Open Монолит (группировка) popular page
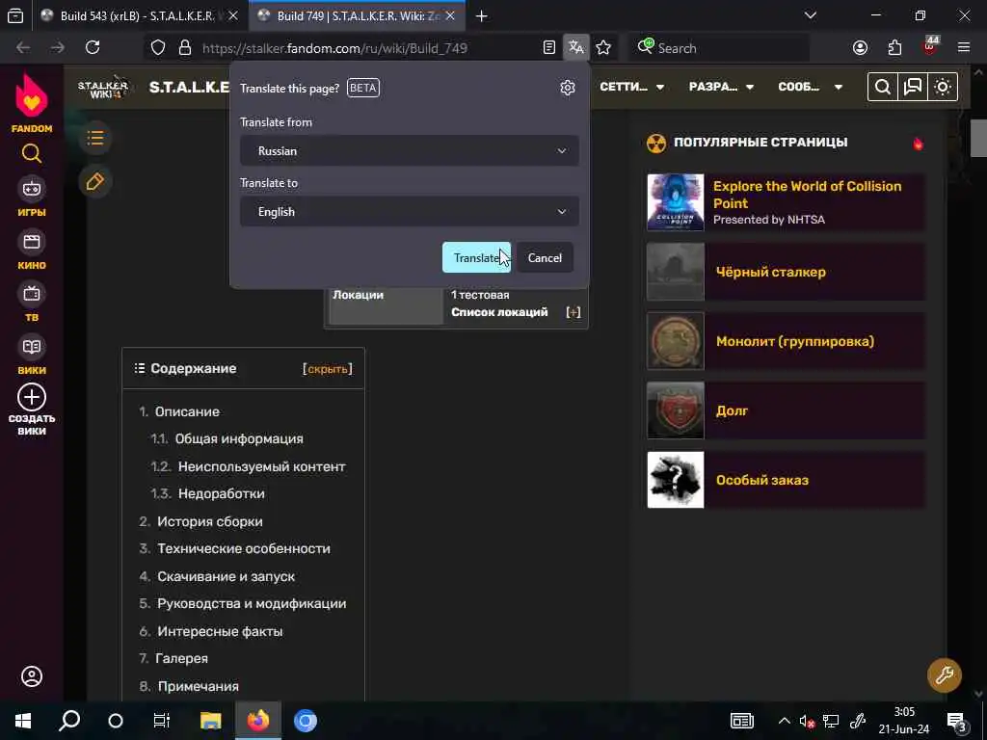 pos(795,341)
